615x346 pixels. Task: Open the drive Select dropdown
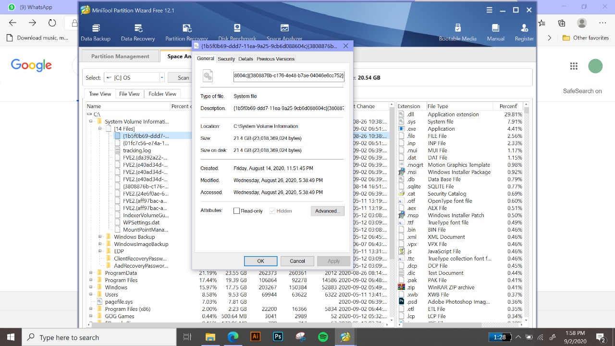click(134, 77)
